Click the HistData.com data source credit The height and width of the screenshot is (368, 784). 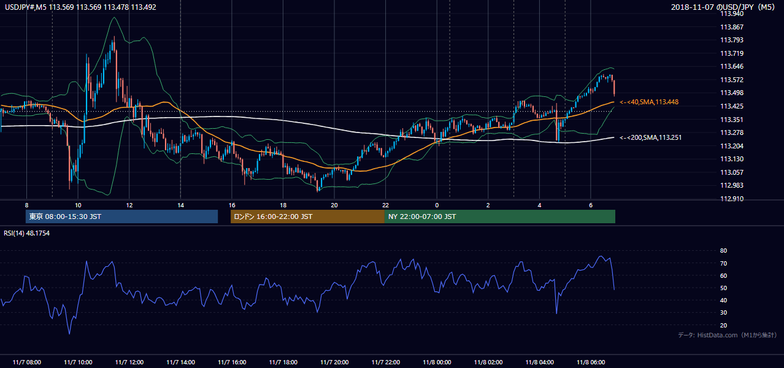point(728,335)
